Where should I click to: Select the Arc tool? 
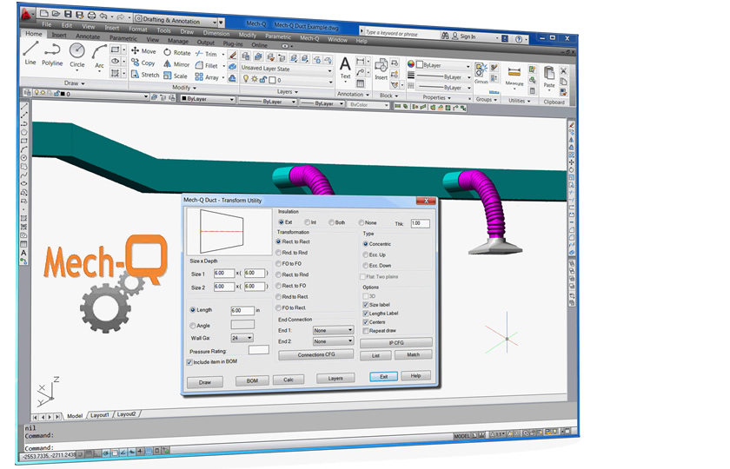pos(99,56)
